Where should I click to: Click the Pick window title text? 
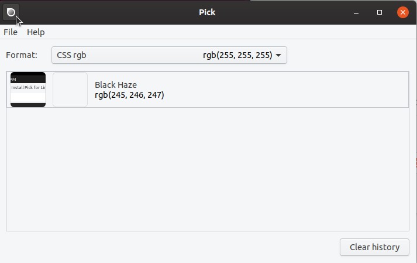coord(207,12)
